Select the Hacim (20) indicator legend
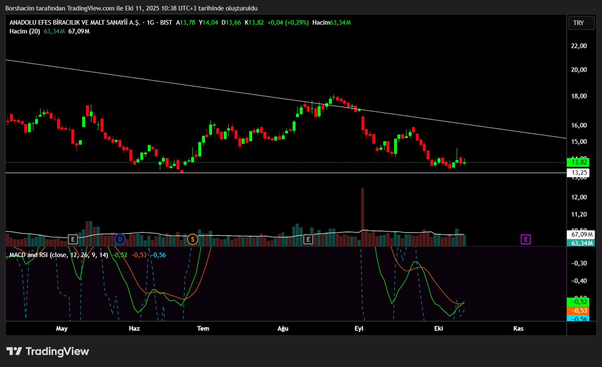602x367 pixels. [25, 31]
